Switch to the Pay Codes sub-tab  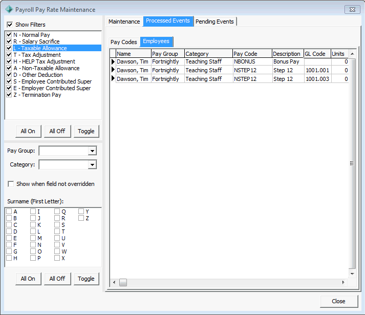(x=123, y=42)
